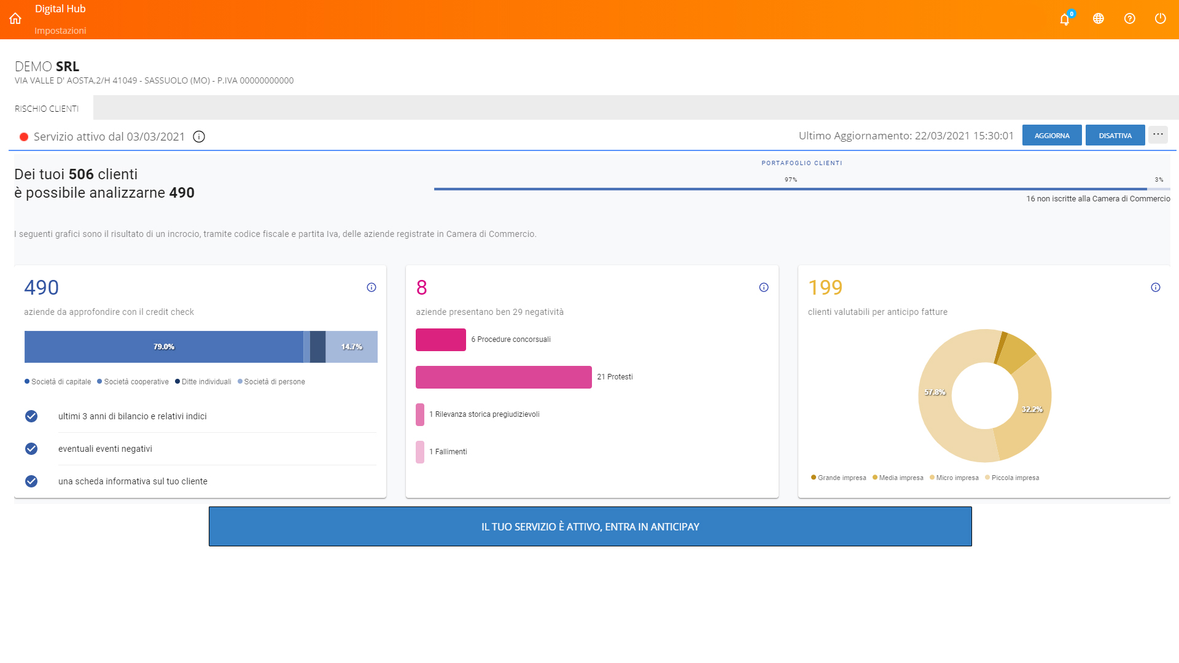Open info icon on 8 negatività card
Screen dimensions: 1179x663
pos(764,287)
